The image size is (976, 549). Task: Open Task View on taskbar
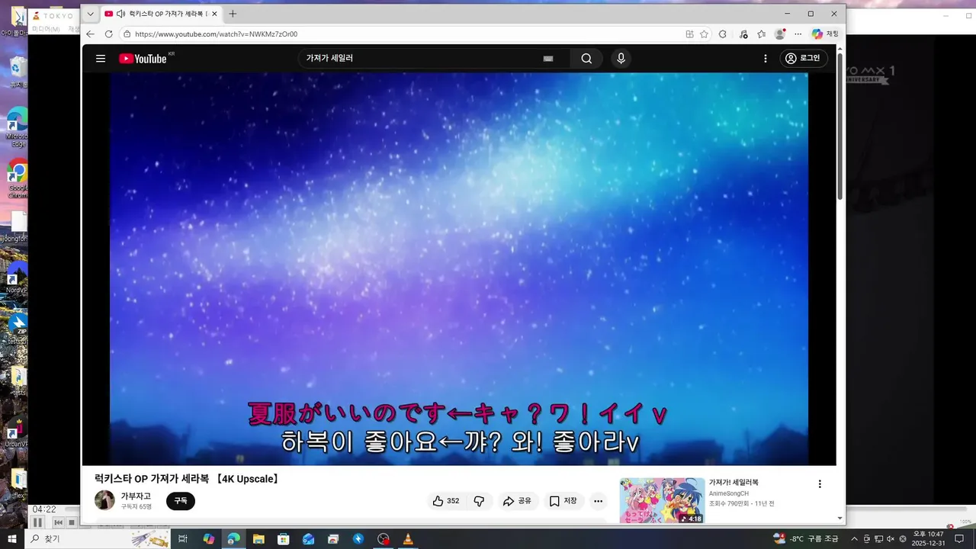click(183, 539)
